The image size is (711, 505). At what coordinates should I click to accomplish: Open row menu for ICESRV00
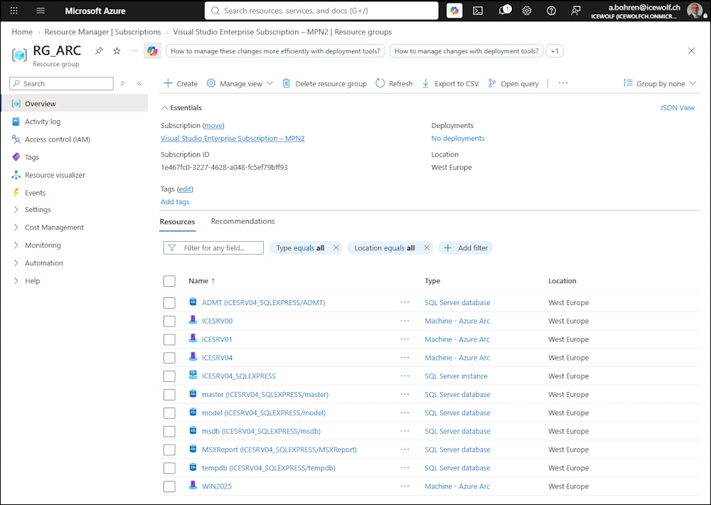(405, 321)
